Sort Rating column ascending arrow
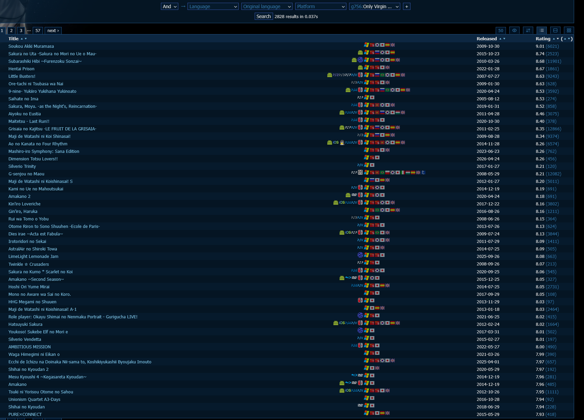This screenshot has width=584, height=420. click(554, 39)
